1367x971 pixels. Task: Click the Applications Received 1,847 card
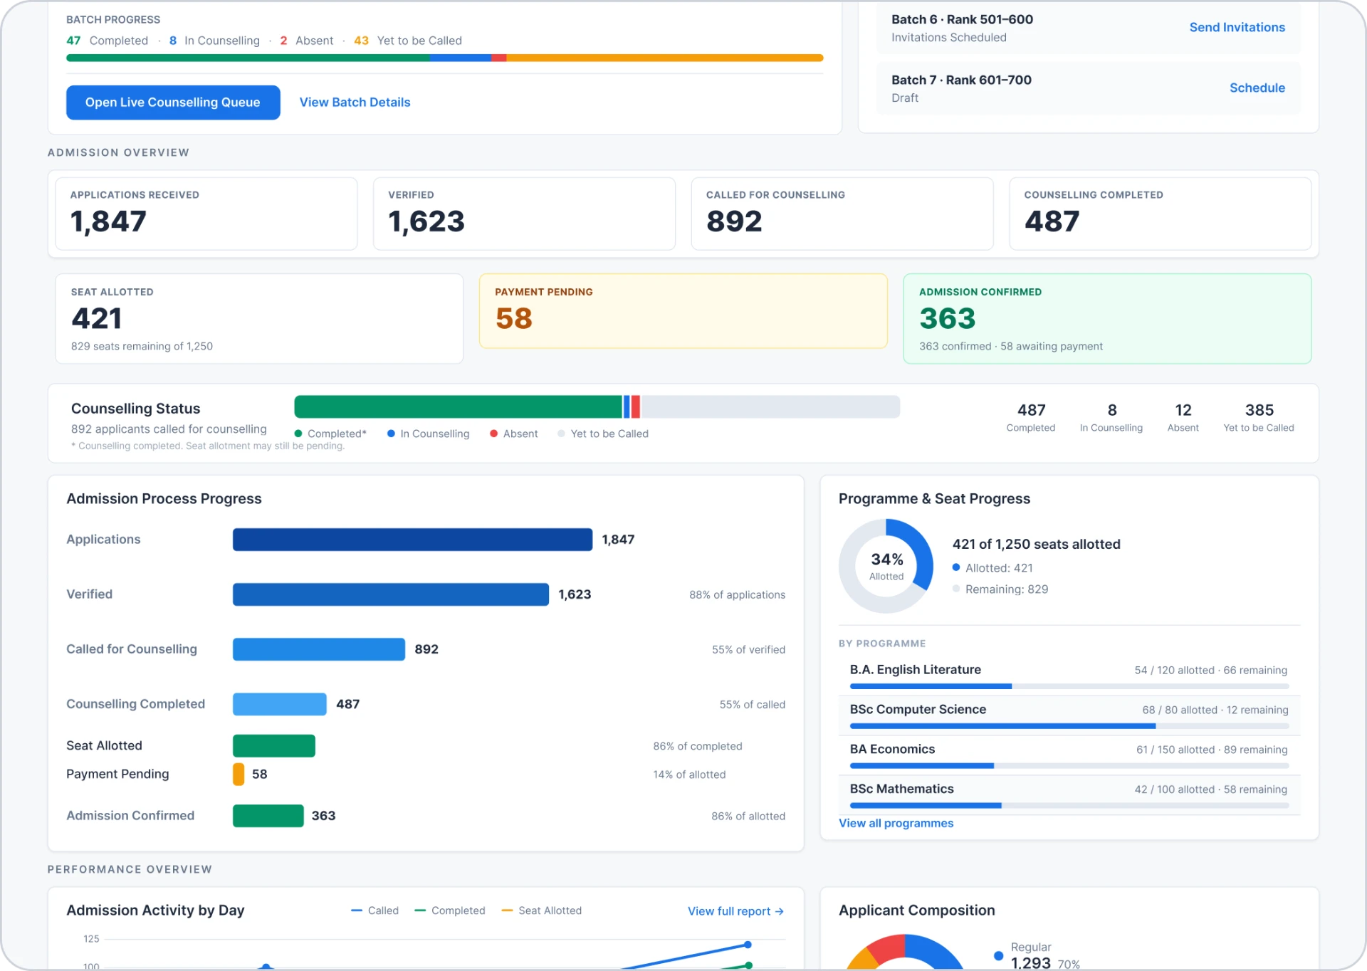pyautogui.click(x=206, y=214)
